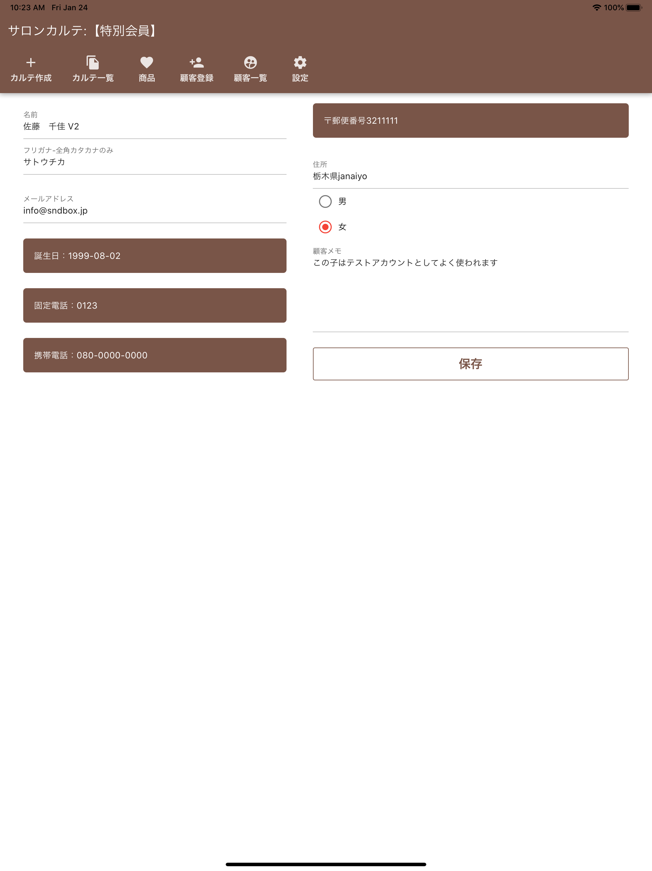Viewport: 652px width, 871px height.
Task: Open 顧客登録 with the add-person icon
Action: click(x=197, y=62)
